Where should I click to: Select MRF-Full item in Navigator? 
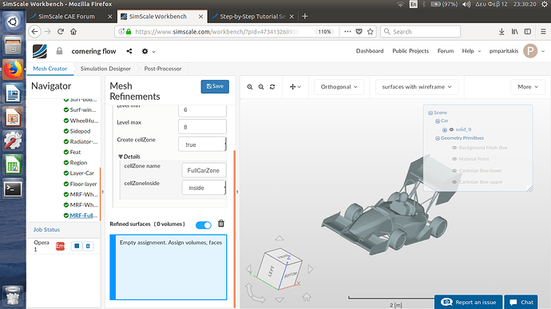81,216
